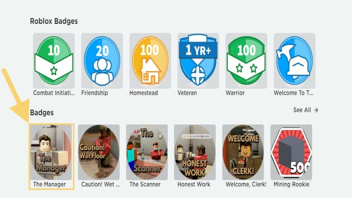Select the Homestead badge icon
352x198 pixels.
tap(150, 60)
